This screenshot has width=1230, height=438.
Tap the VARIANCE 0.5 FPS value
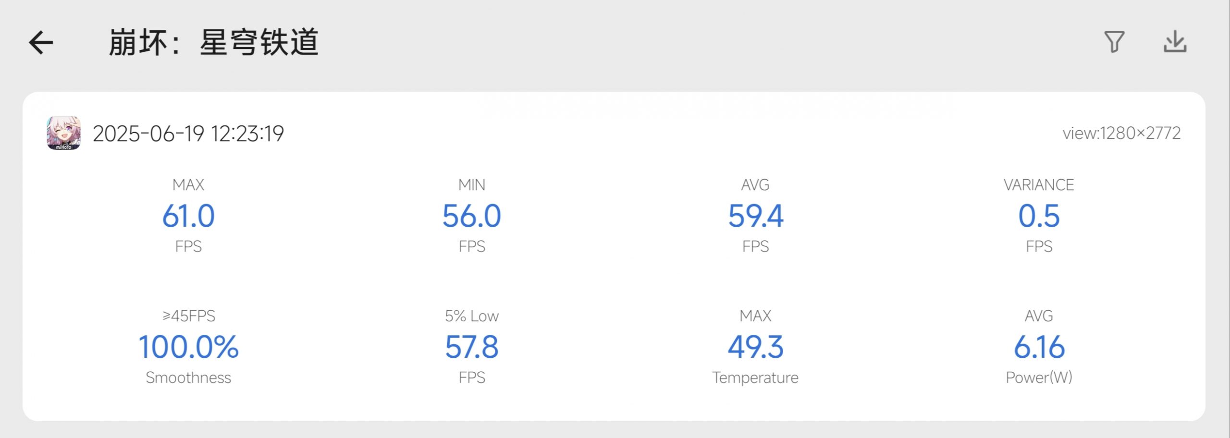pos(1039,216)
